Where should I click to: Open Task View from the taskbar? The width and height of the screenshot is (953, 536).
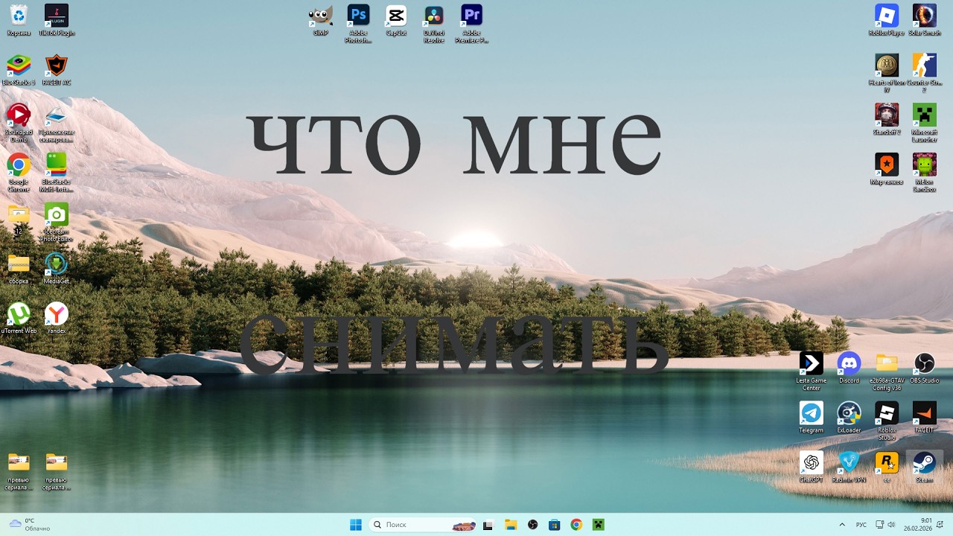pos(488,525)
